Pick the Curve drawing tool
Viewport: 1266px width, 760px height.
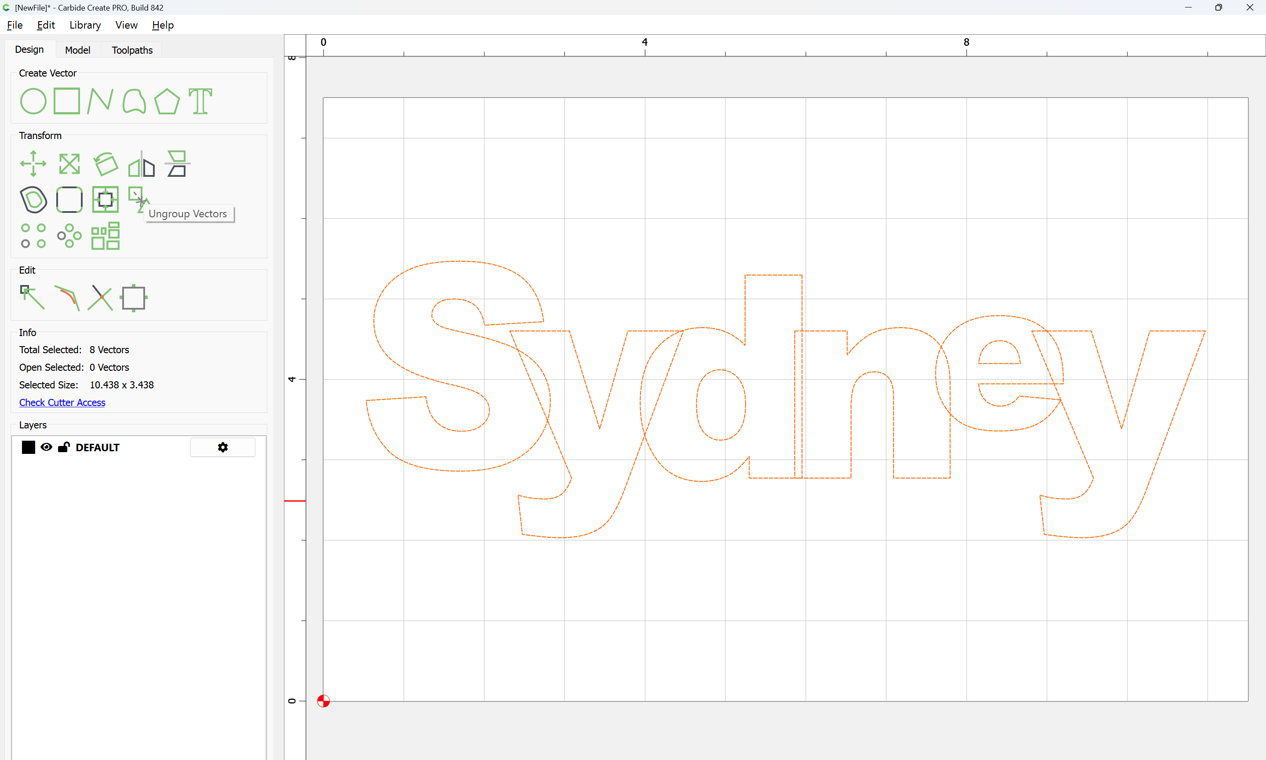134,101
